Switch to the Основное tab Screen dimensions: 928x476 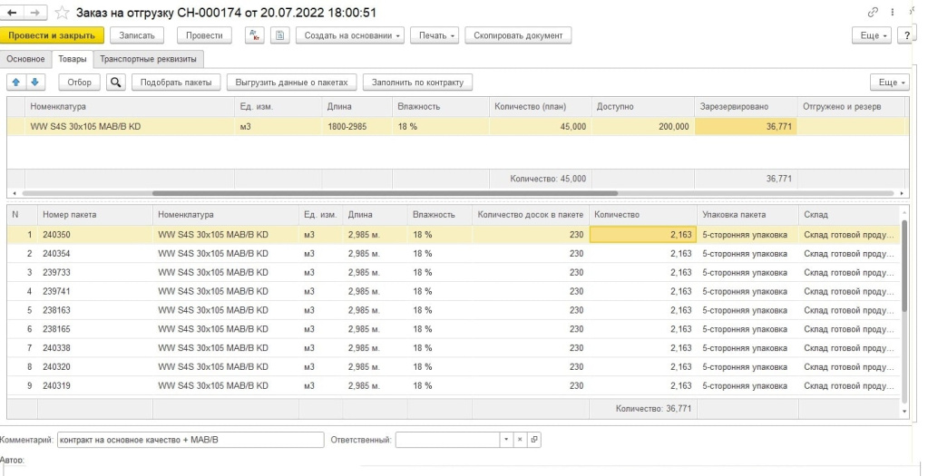click(x=26, y=59)
